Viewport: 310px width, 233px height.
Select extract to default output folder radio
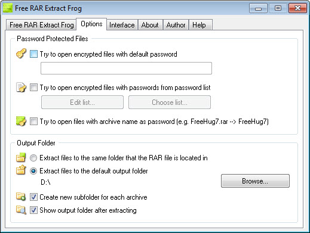click(33, 171)
